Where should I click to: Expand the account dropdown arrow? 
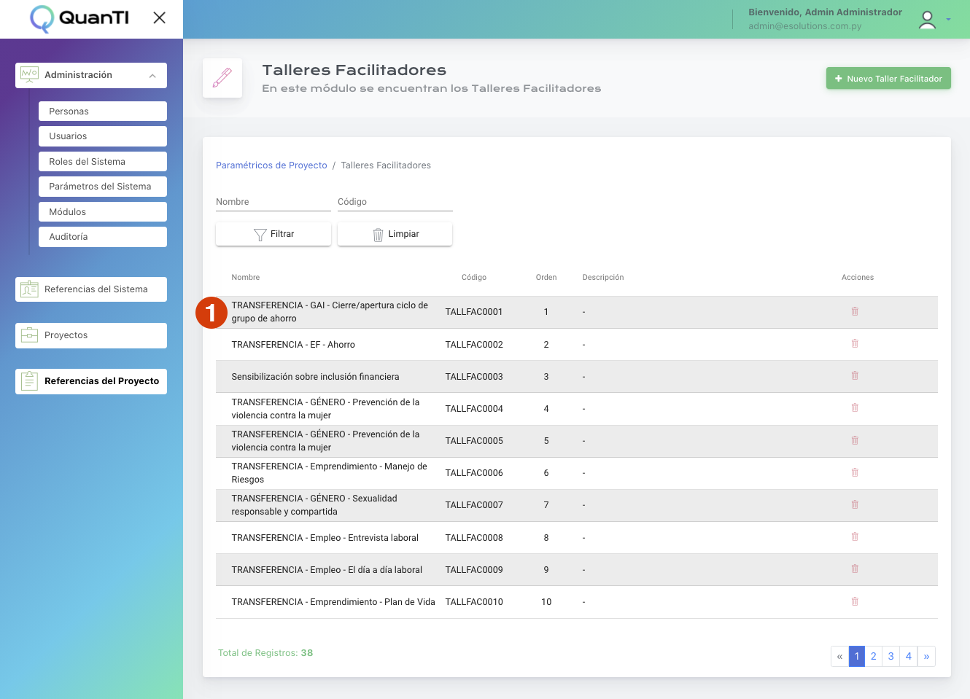tap(948, 20)
